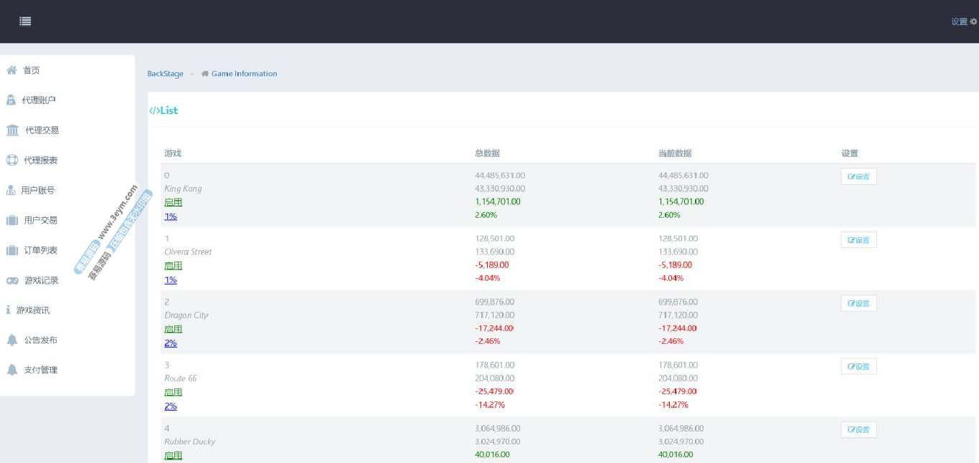The width and height of the screenshot is (979, 463).
Task: Click the lifebuoy icon beside 代理报表
Action: [12, 161]
